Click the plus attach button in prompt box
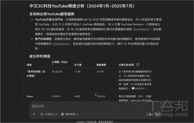Image resolution: width=194 pixels, height=123 pixels. pos(34,114)
